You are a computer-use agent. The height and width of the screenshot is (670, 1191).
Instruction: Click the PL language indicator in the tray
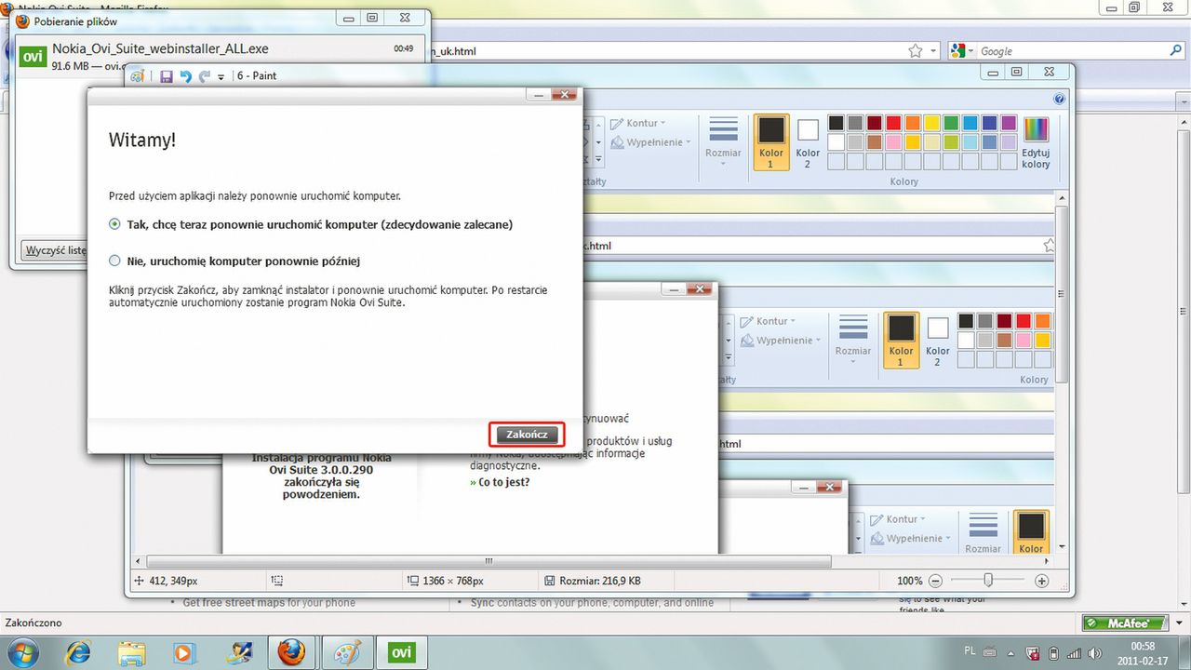(970, 652)
